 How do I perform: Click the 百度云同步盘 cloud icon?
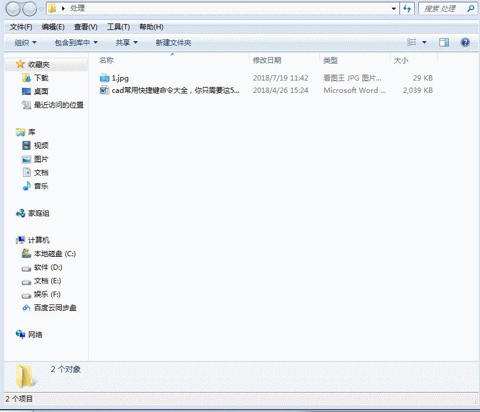click(x=26, y=308)
